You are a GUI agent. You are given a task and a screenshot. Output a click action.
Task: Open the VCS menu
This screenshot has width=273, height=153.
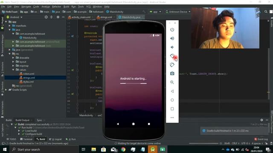88,7
